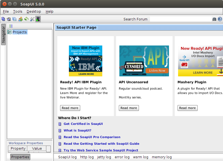
Task: Click the Search Forum label
Action: [135, 19]
